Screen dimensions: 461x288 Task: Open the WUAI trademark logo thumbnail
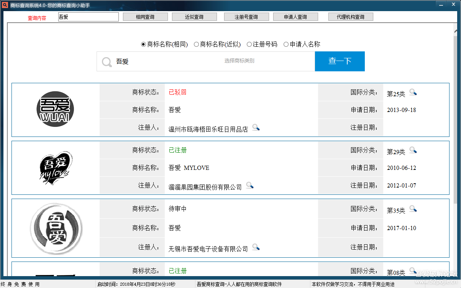click(x=55, y=109)
